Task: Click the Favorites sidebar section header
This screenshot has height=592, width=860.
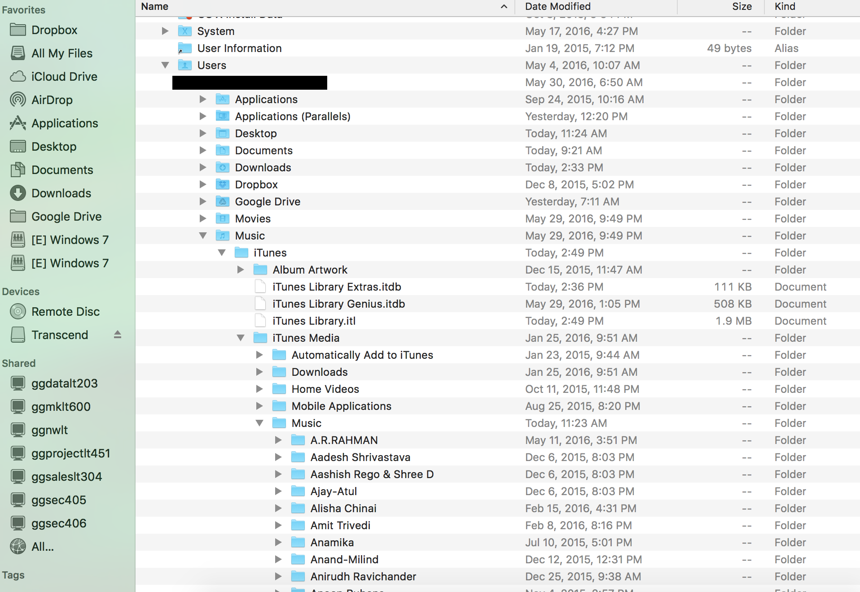Action: click(24, 10)
